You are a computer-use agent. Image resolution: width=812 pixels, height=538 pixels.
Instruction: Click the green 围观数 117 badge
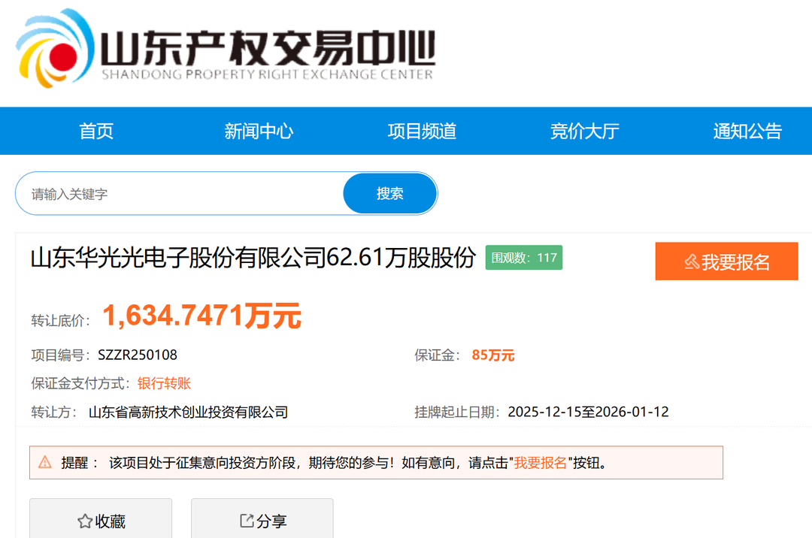pos(523,258)
